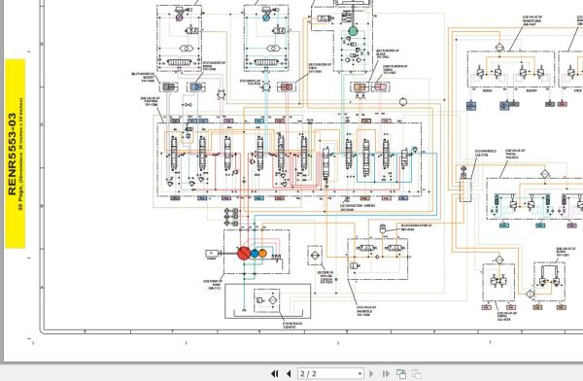Go to the previous page
This screenshot has height=381, width=583.
click(289, 373)
